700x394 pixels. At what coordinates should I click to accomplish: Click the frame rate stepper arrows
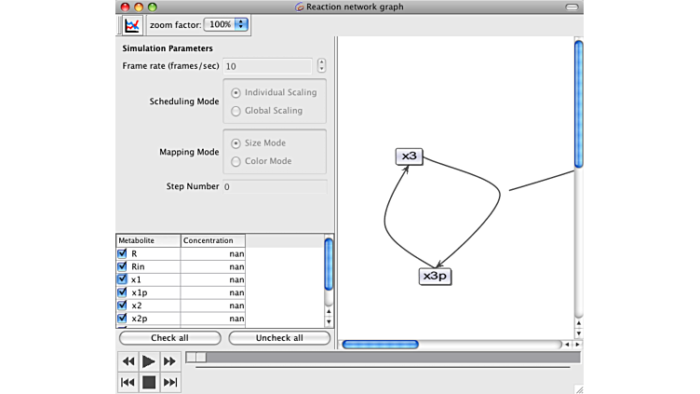tap(322, 66)
